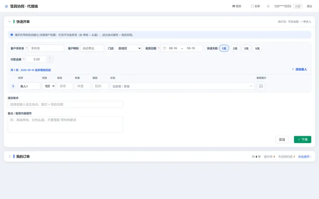The image size is (319, 199).
Task: Focus the 鞋码 shoe size input
Action: tap(101, 86)
